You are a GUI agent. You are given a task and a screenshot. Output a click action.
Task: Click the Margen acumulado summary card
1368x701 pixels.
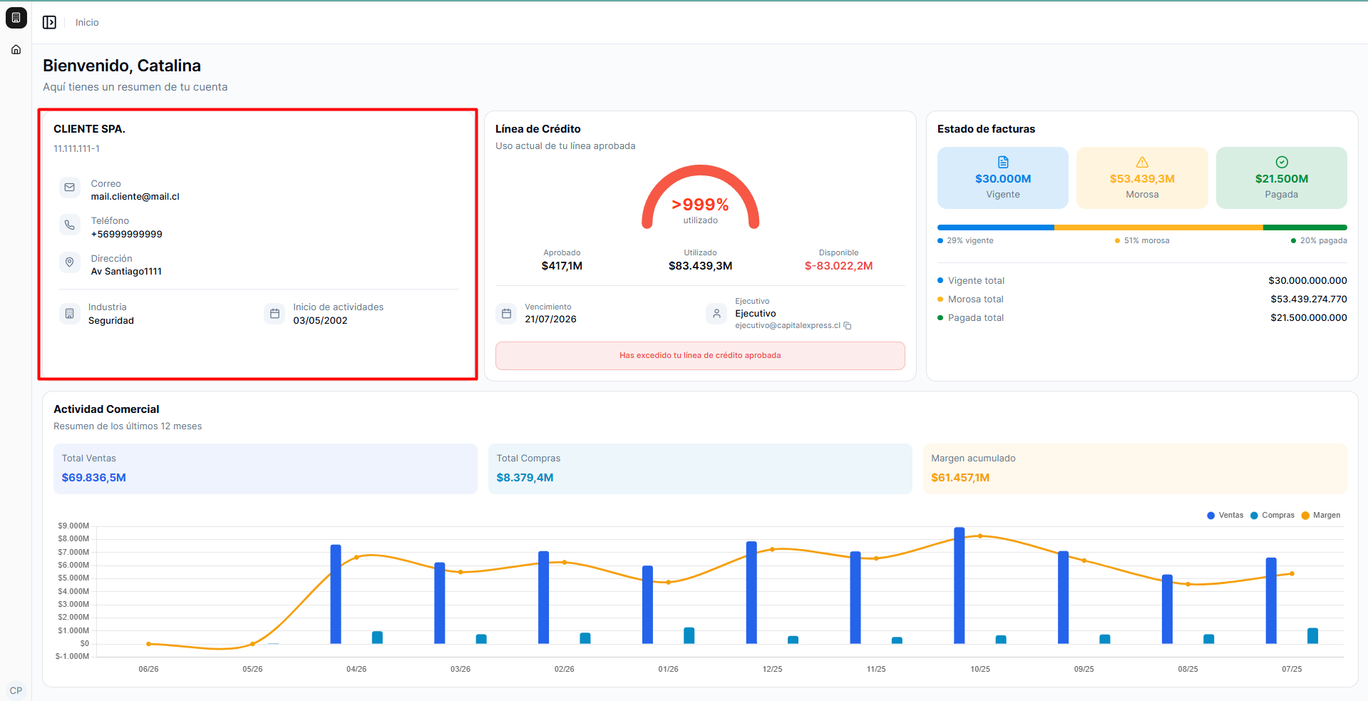tap(1135, 469)
